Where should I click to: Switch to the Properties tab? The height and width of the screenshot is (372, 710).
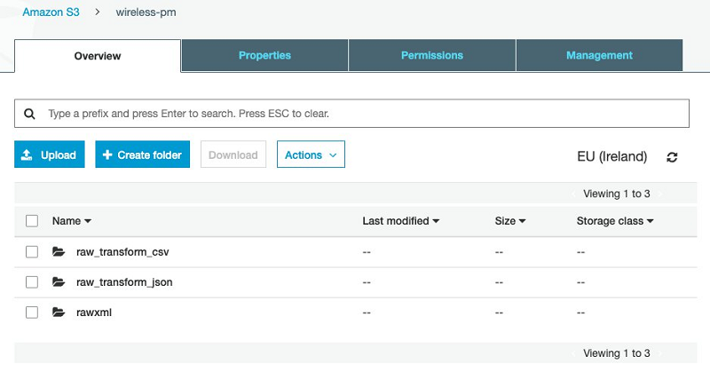click(264, 55)
